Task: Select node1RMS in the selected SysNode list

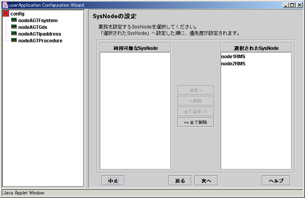Action: click(x=233, y=57)
